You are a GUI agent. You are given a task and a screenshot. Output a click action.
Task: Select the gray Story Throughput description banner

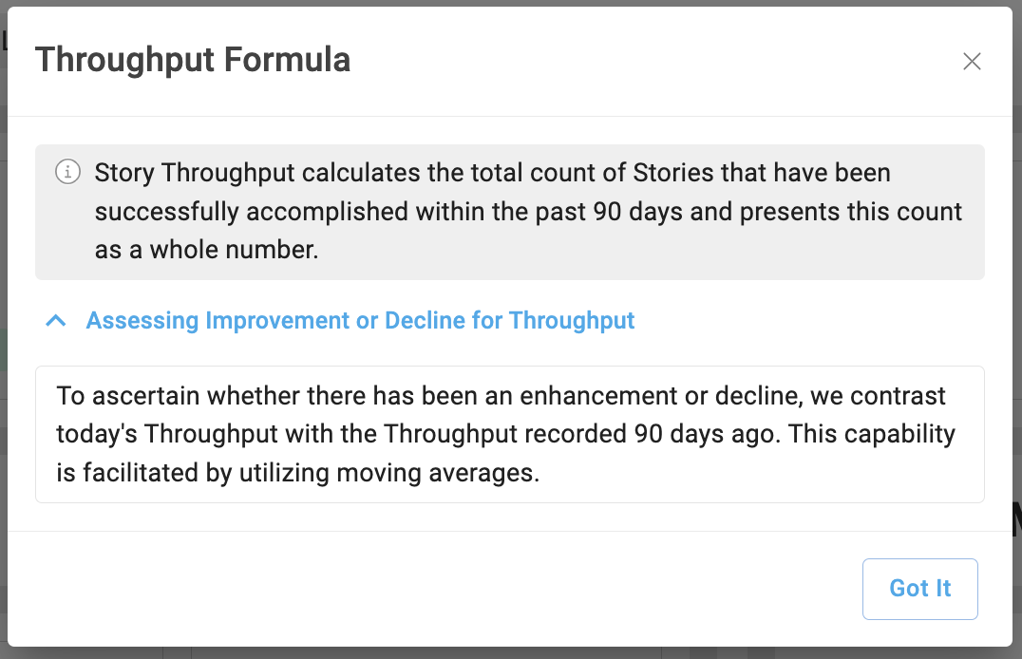[x=510, y=212]
